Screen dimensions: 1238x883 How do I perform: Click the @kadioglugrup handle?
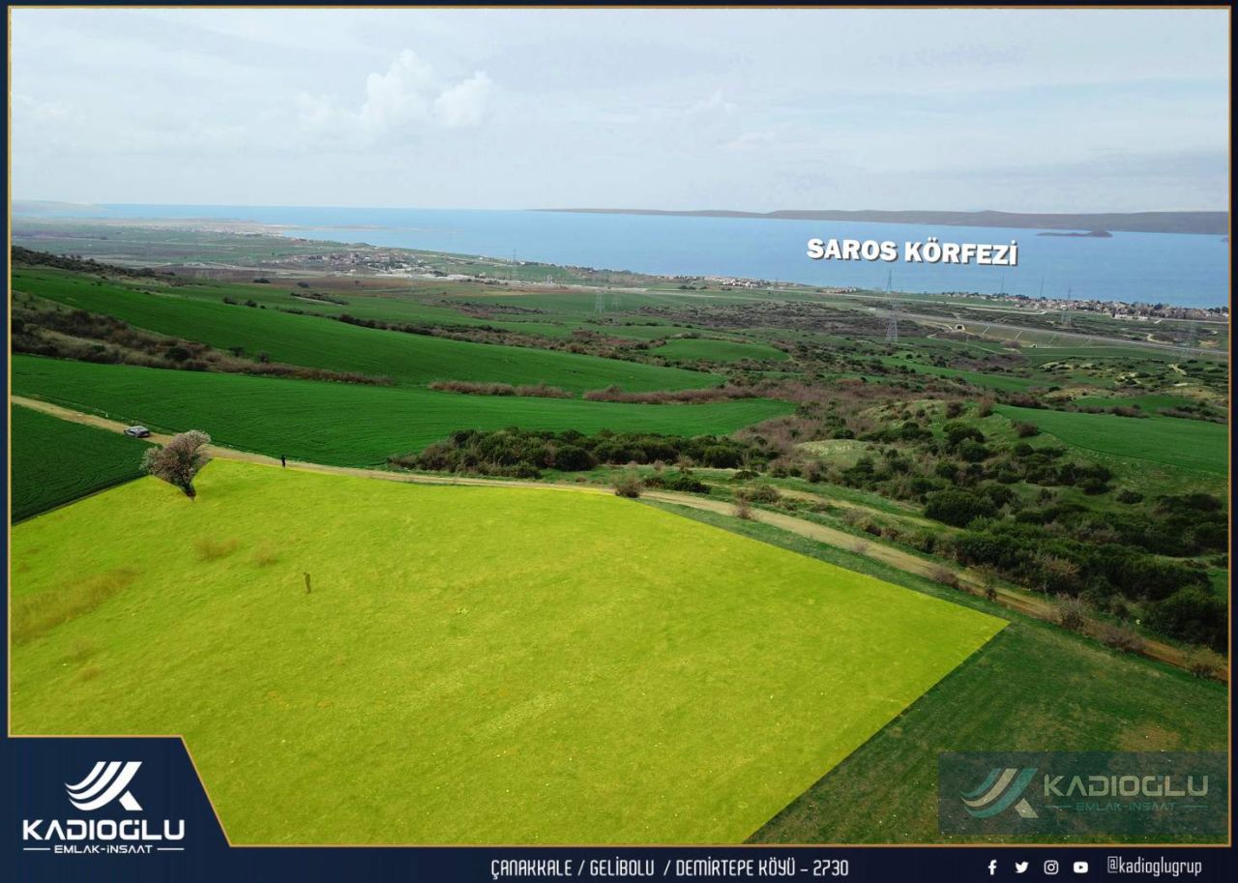[1154, 867]
